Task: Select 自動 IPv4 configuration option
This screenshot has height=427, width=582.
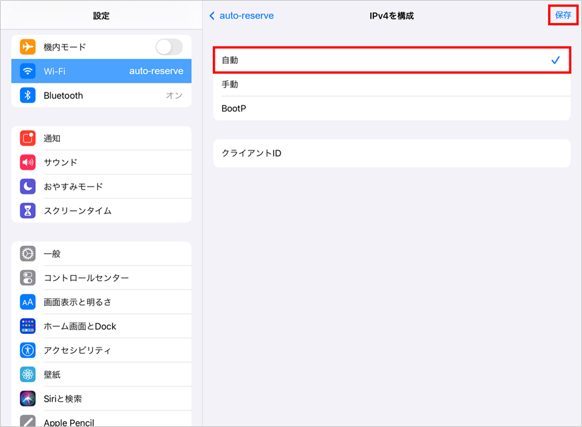Action: [391, 60]
